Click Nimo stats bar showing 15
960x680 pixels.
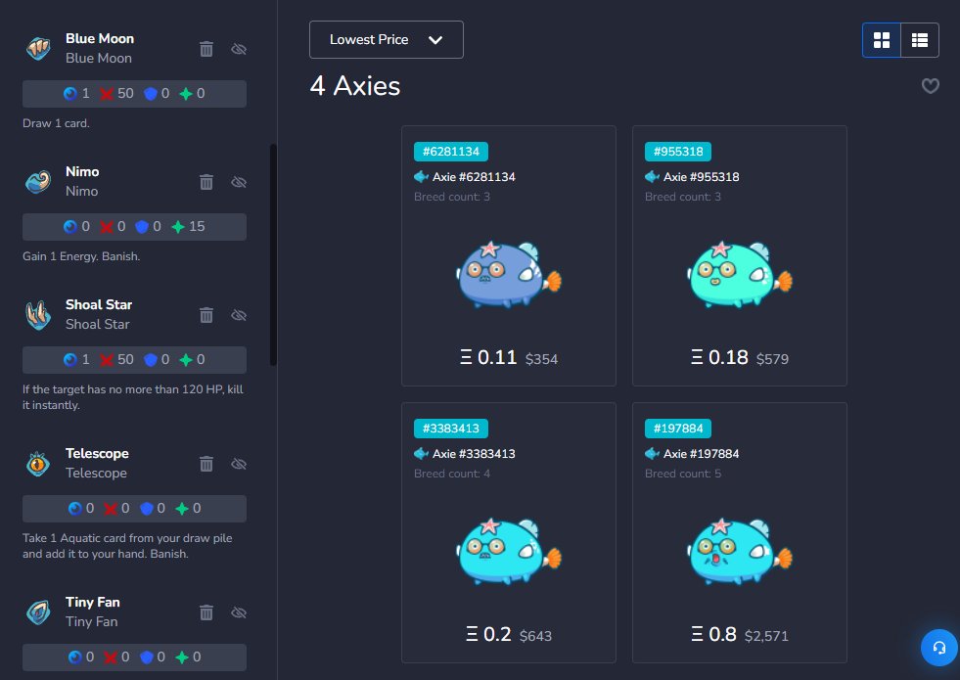point(135,226)
